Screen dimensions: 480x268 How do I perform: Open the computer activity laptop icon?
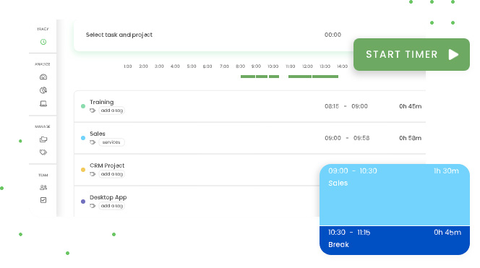point(43,104)
